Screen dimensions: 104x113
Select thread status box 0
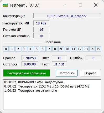(6, 49)
